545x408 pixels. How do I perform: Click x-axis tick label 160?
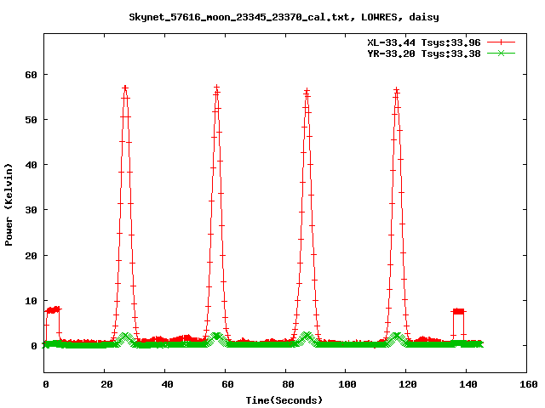coord(529,384)
